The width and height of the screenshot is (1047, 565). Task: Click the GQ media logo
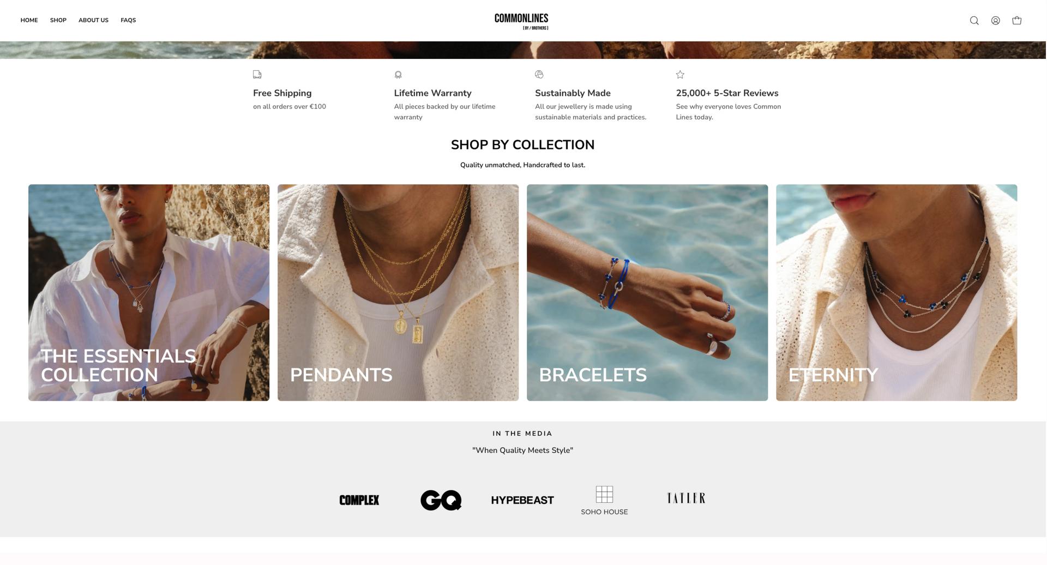point(441,500)
